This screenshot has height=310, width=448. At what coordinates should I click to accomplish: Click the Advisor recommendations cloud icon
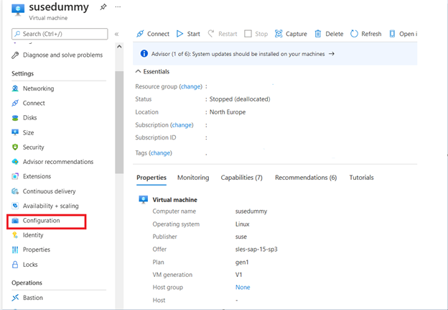15,162
